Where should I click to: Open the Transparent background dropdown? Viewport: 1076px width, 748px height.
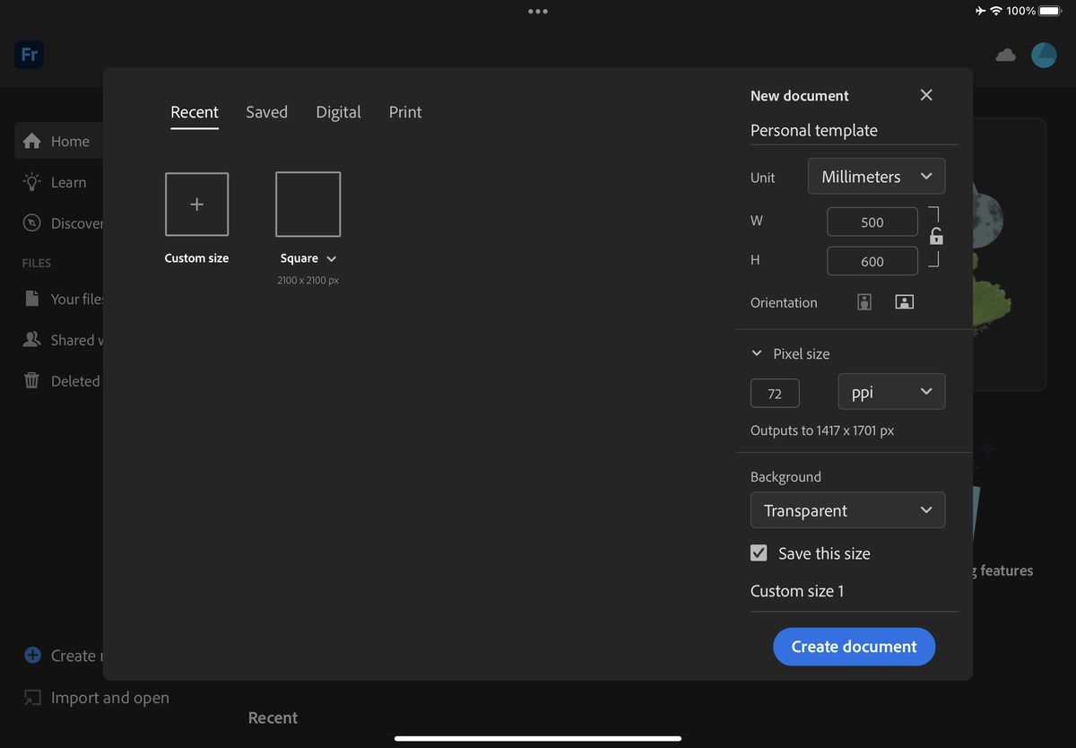[x=847, y=509]
